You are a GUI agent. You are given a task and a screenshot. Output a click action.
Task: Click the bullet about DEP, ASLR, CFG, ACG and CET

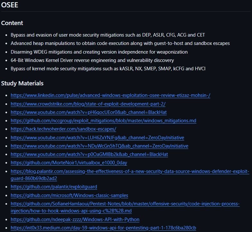click(x=108, y=35)
